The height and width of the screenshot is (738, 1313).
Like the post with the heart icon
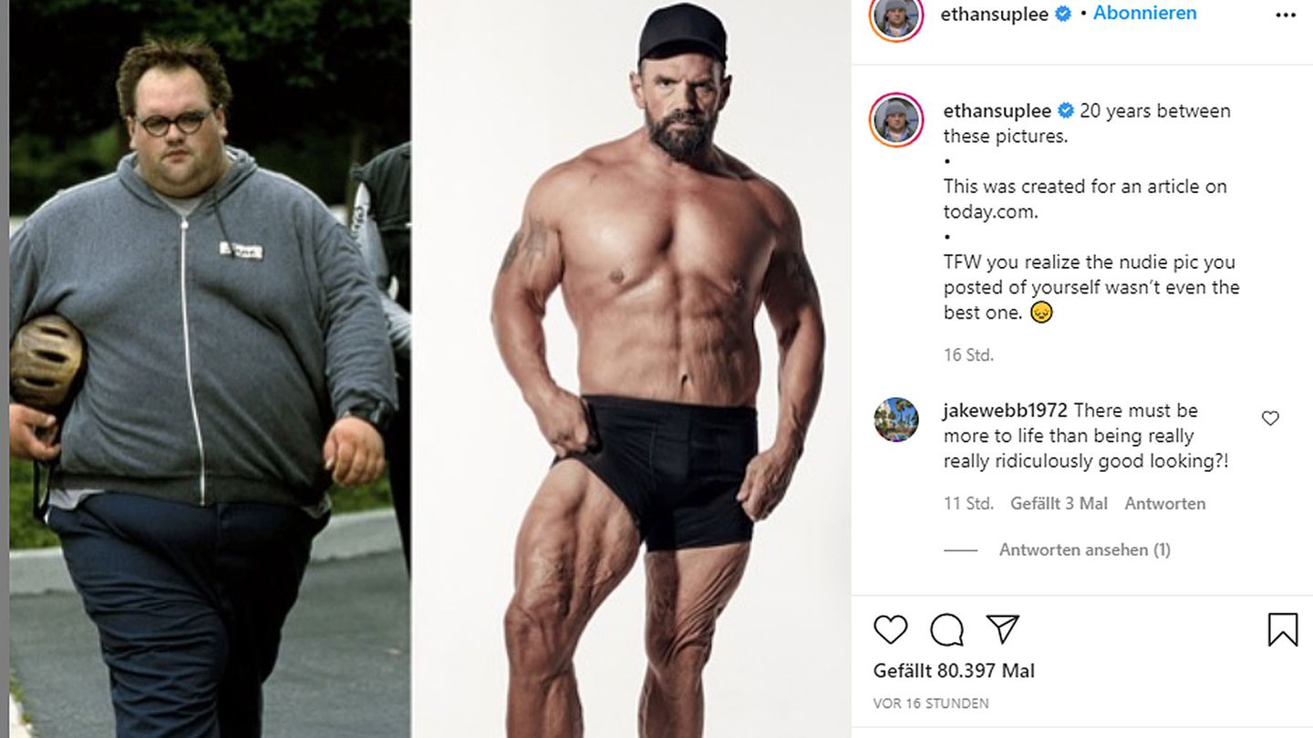(x=890, y=630)
